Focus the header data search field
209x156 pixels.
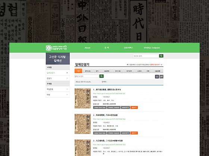coord(146,56)
